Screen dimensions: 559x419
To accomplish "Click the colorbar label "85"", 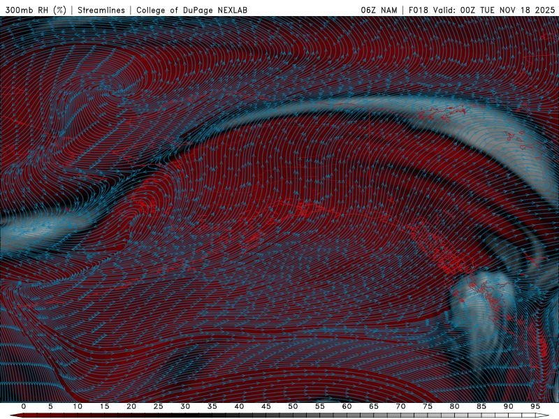I will coord(481,406).
